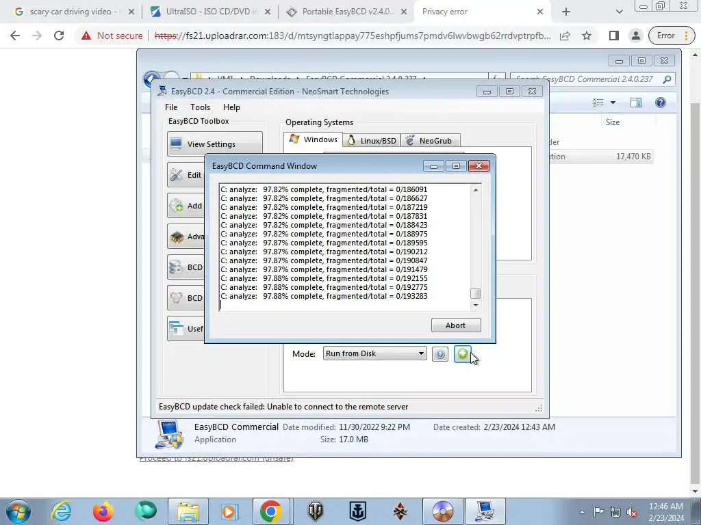The image size is (701, 525).
Task: Click the Error menu button in Chrome
Action: click(x=672, y=36)
